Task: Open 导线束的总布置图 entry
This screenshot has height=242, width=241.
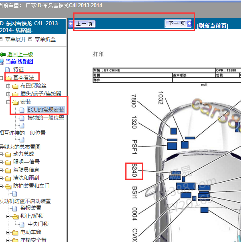Action: [20, 147]
